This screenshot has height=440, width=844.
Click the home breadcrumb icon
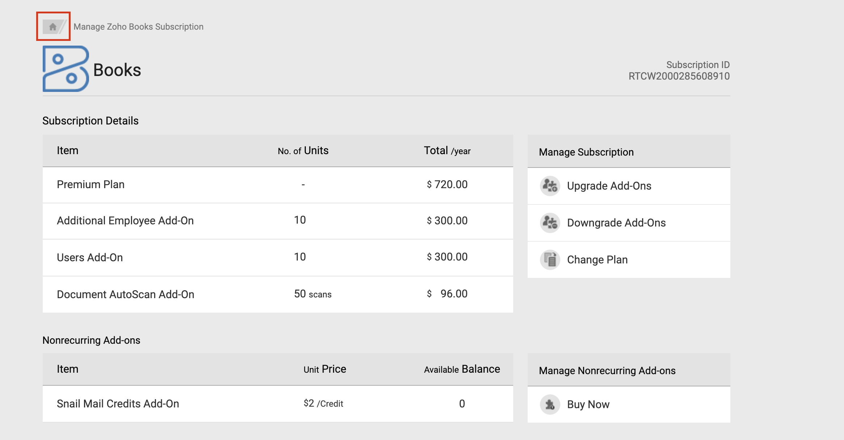pyautogui.click(x=53, y=27)
